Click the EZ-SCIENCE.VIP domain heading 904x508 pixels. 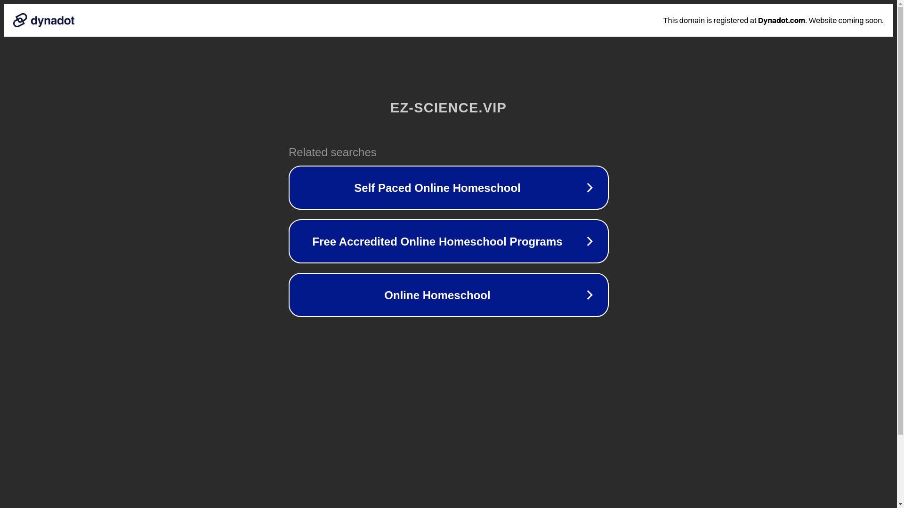coord(448,108)
